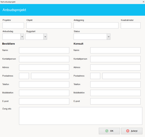
Task: Click inside the Anbudsdag date field
Action: [x=11, y=37]
